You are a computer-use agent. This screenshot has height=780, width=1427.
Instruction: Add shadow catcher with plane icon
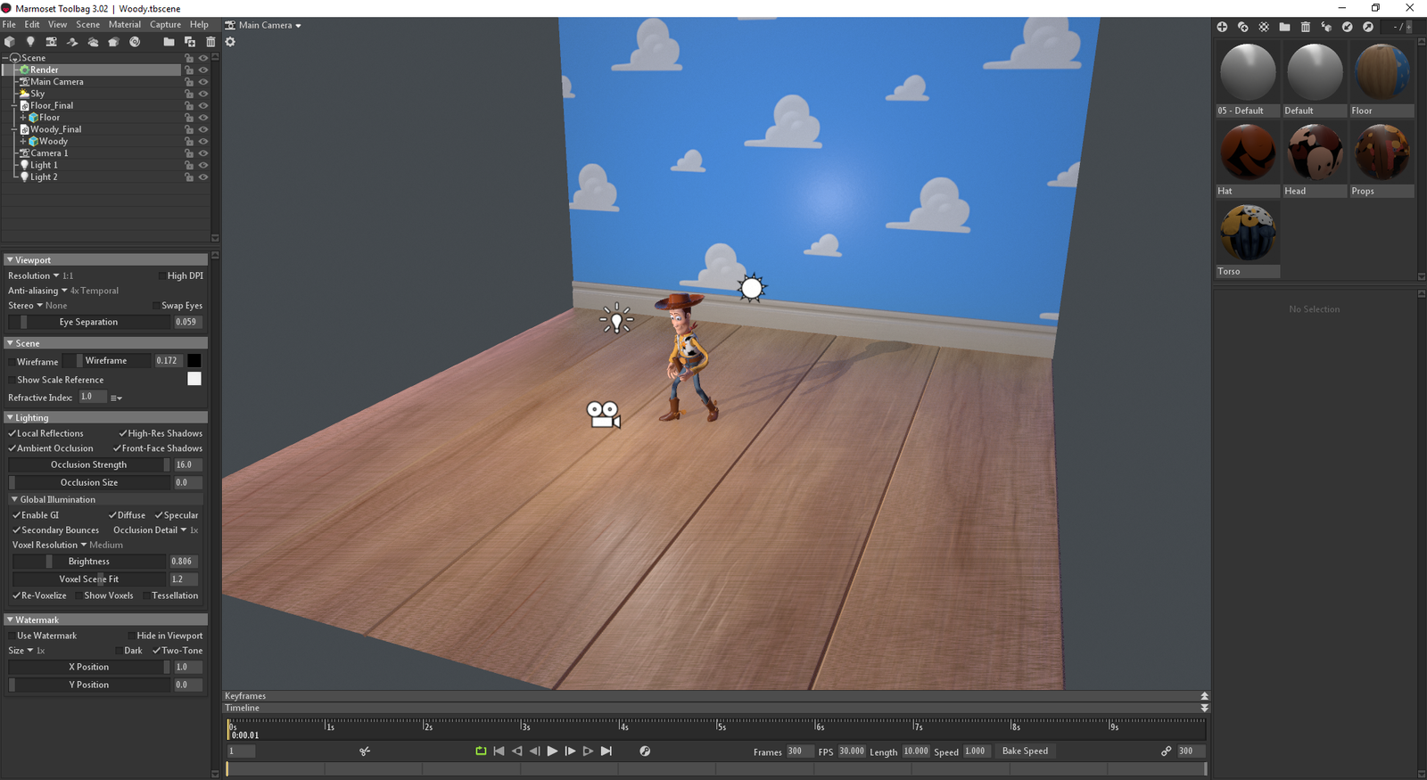click(72, 42)
